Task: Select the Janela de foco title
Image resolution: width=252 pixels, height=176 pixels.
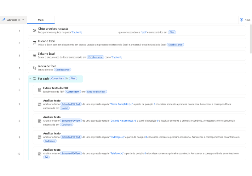Action: [x=47, y=66]
